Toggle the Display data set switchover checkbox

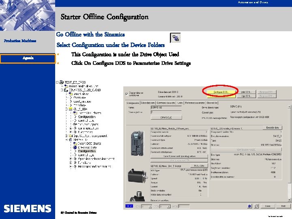click(x=127, y=94)
